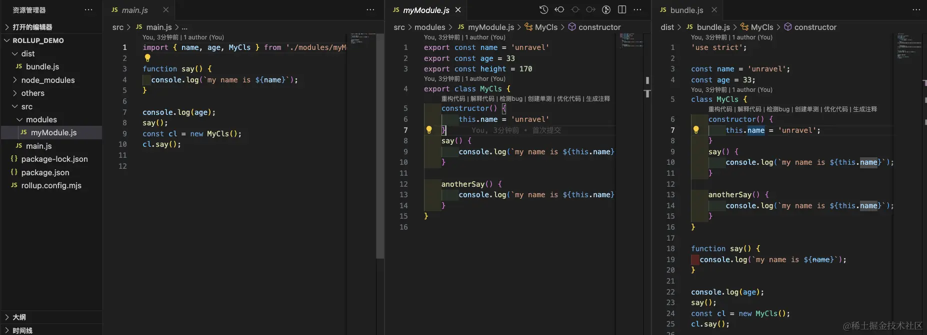Screen dimensions: 927x335
Task: Collapse the ROLLUP_DEMO project root
Action: pyautogui.click(x=7, y=40)
